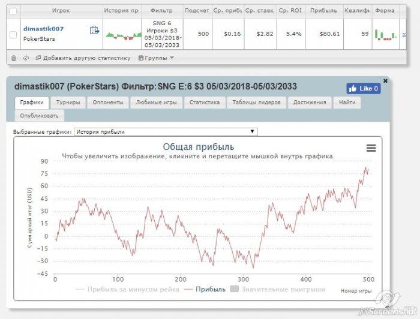Switch to the Найти tab
The height and width of the screenshot is (319, 420).
coord(347,103)
